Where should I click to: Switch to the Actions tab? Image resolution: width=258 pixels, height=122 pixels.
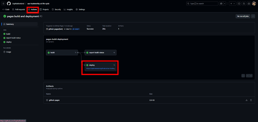(33, 10)
